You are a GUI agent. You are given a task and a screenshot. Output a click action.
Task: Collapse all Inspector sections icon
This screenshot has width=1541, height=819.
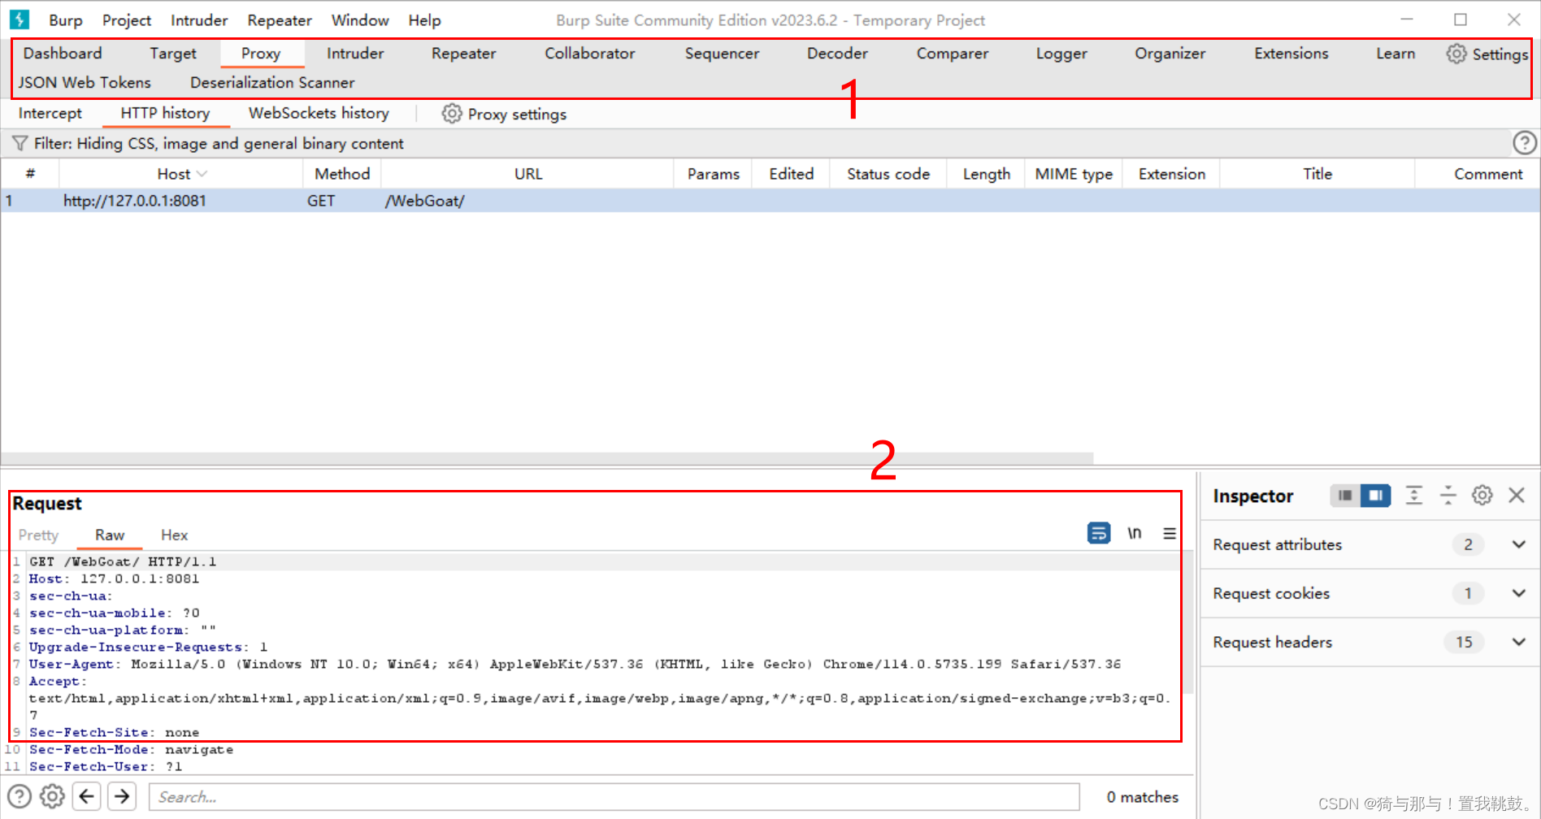point(1448,495)
